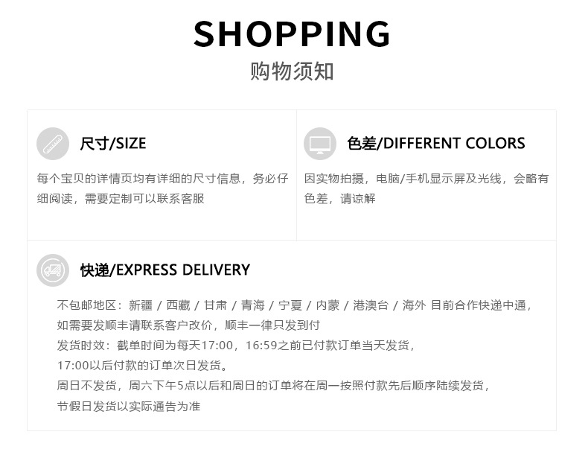
Task: Click the delivery truck icon beside 快递/EXPRESS DELIVERY
Action: pyautogui.click(x=52, y=270)
